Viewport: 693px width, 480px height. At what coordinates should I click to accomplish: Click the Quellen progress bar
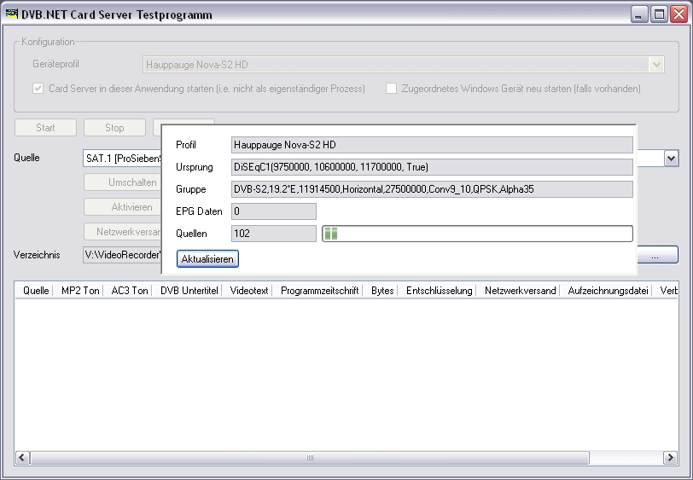click(x=477, y=234)
